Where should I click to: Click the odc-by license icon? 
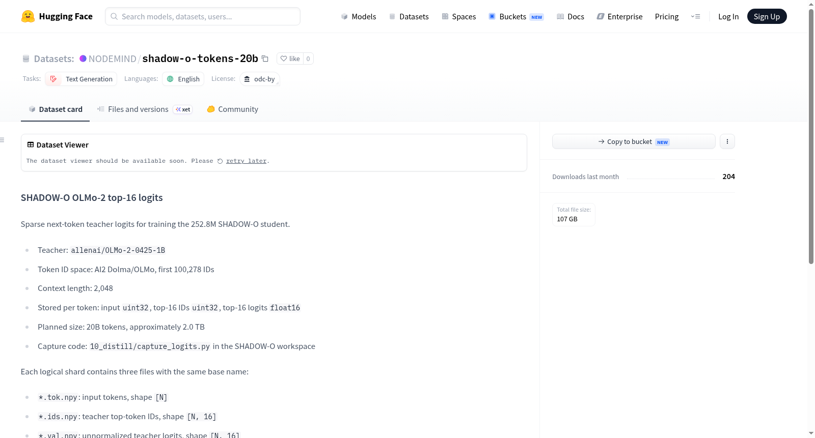tap(247, 79)
